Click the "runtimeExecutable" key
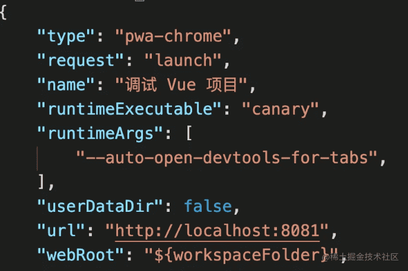The image size is (408, 271). click(x=129, y=109)
